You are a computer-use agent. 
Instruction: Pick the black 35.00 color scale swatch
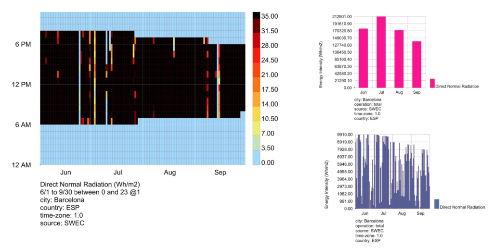click(x=256, y=16)
